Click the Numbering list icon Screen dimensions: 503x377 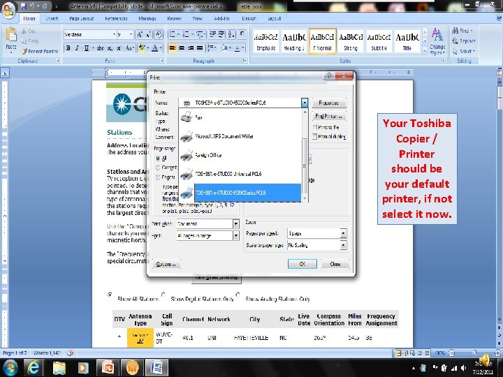click(186, 34)
